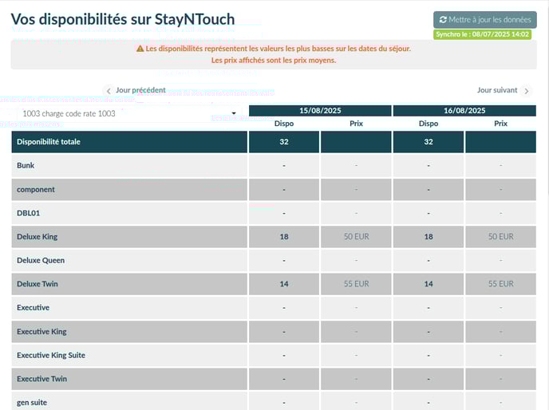The height and width of the screenshot is (410, 549).
Task: Open the 1003 charge code rate dropdown
Action: click(128, 113)
